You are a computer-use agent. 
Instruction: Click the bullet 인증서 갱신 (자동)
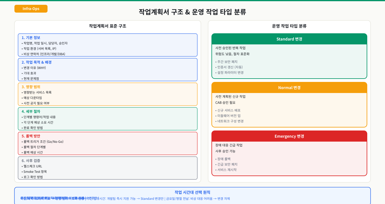pos(229,67)
